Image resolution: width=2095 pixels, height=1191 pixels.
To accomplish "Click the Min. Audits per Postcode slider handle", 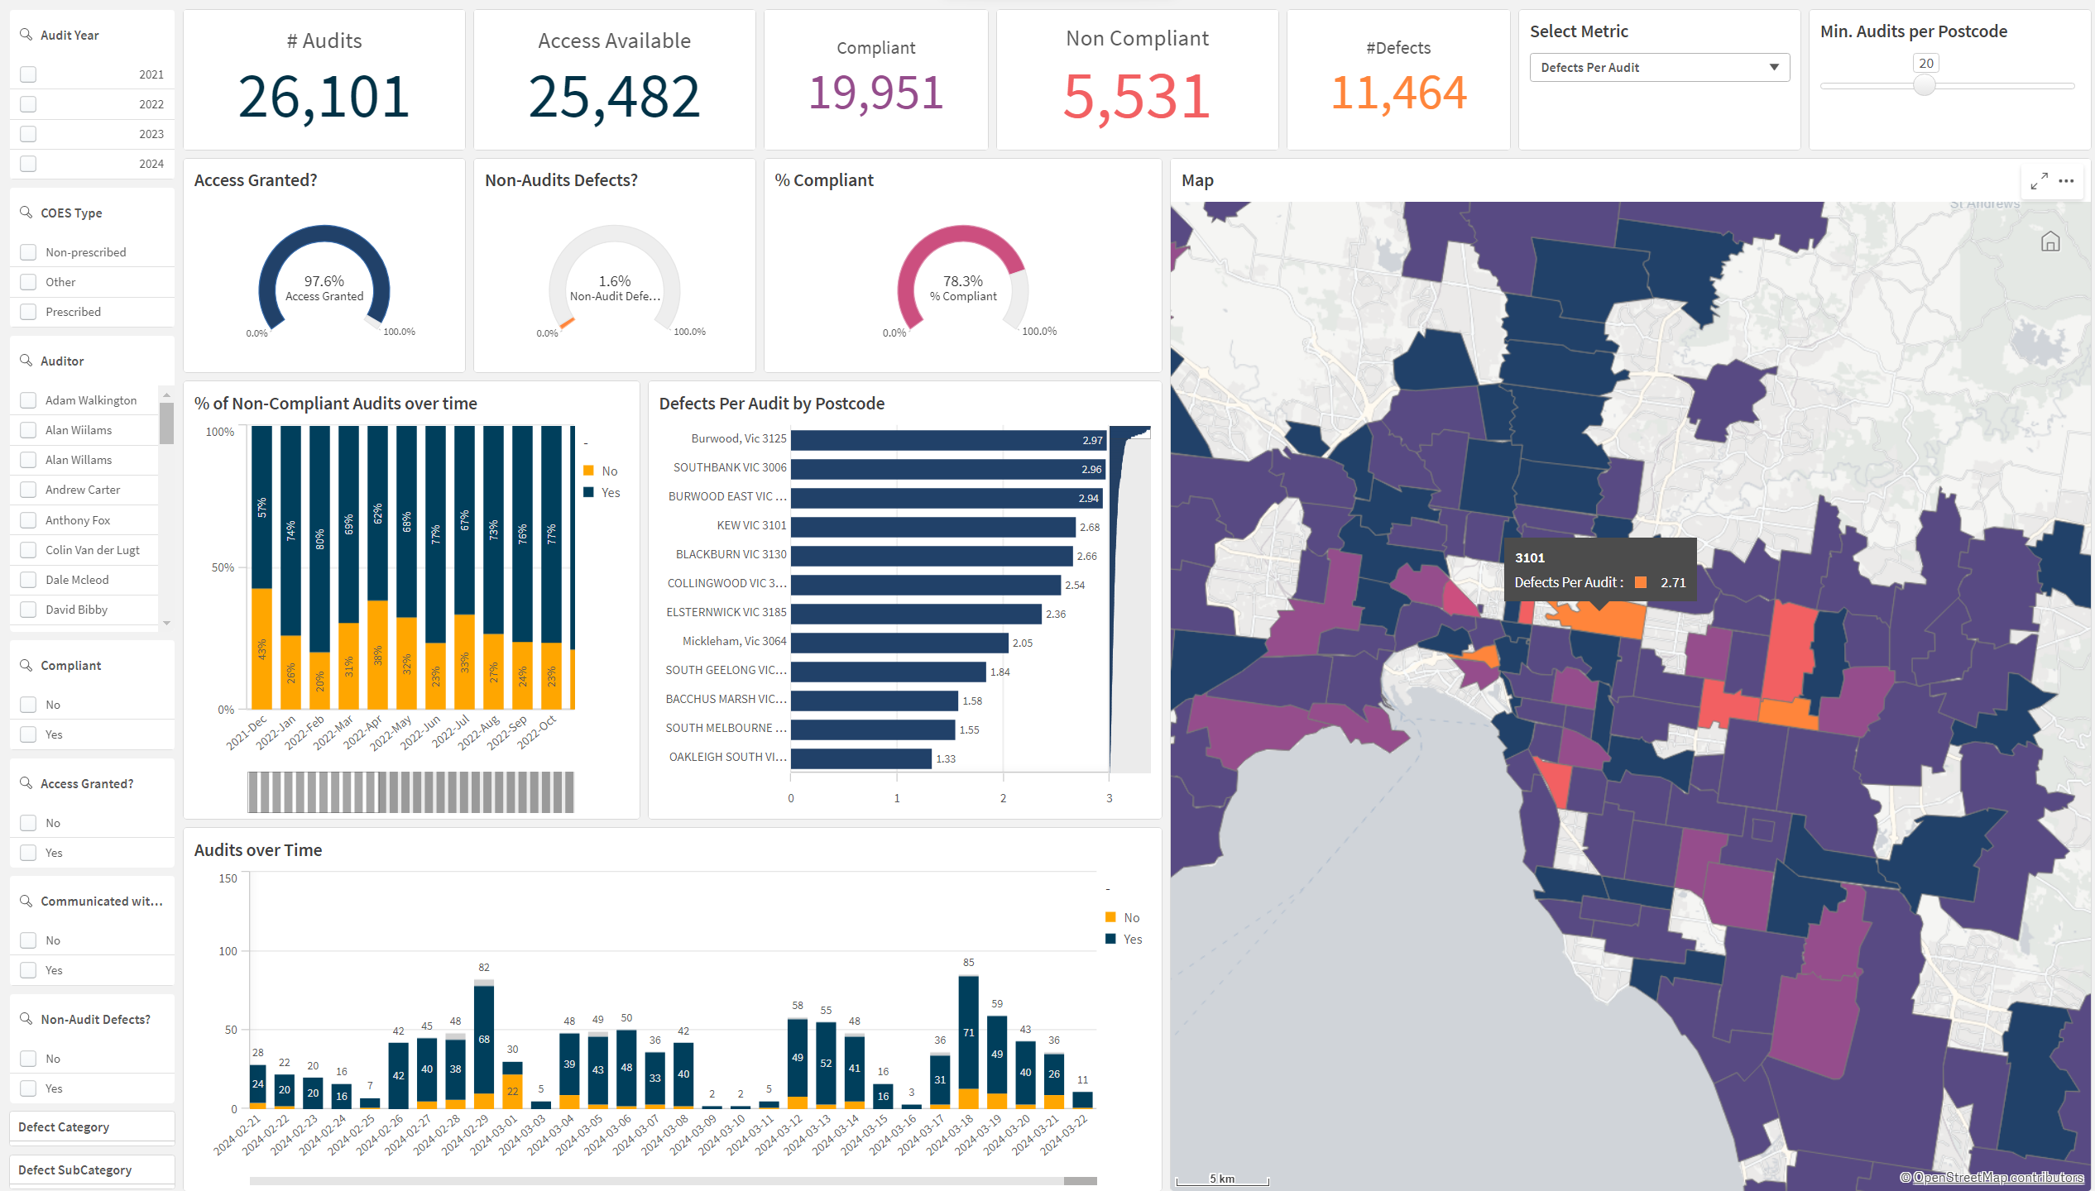I will (x=1925, y=85).
